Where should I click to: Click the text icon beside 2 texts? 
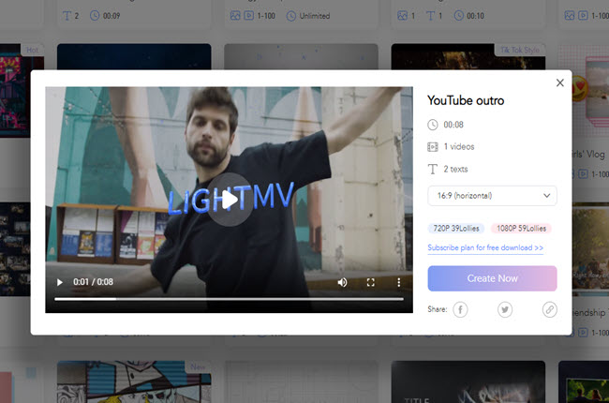click(433, 170)
